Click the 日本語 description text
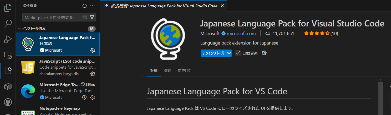This screenshot has width=391, height=115. click(x=46, y=44)
